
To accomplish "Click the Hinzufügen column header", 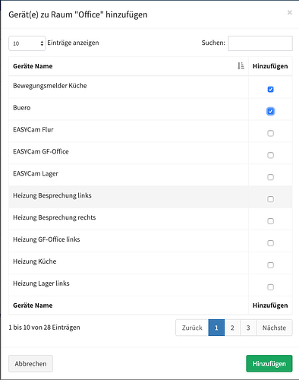I will pyautogui.click(x=270, y=66).
